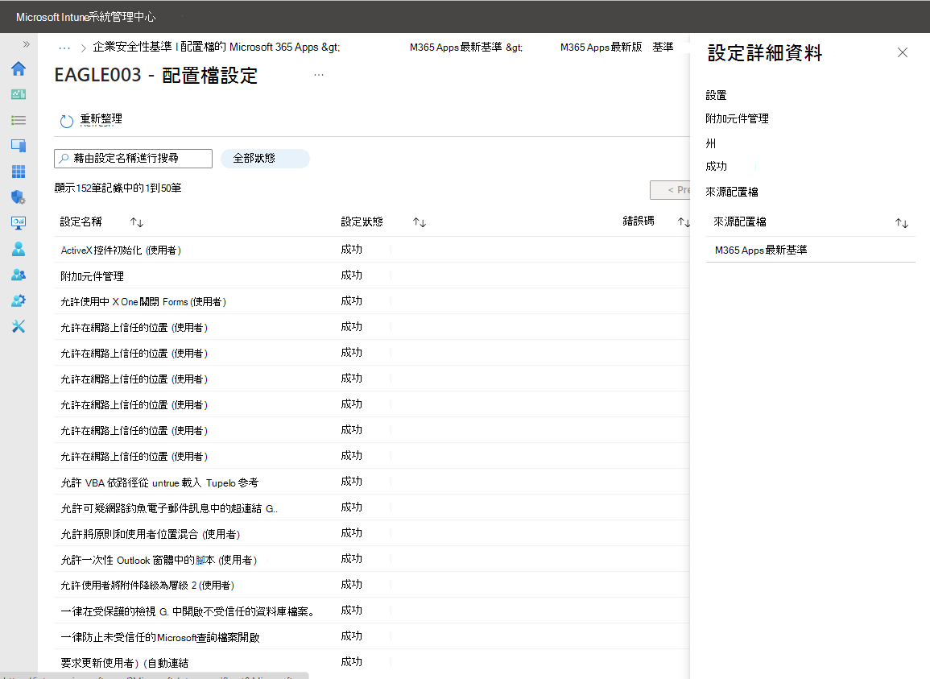This screenshot has width=930, height=679.
Task: Toggle sort order on 設定狀態 column
Action: point(419,222)
